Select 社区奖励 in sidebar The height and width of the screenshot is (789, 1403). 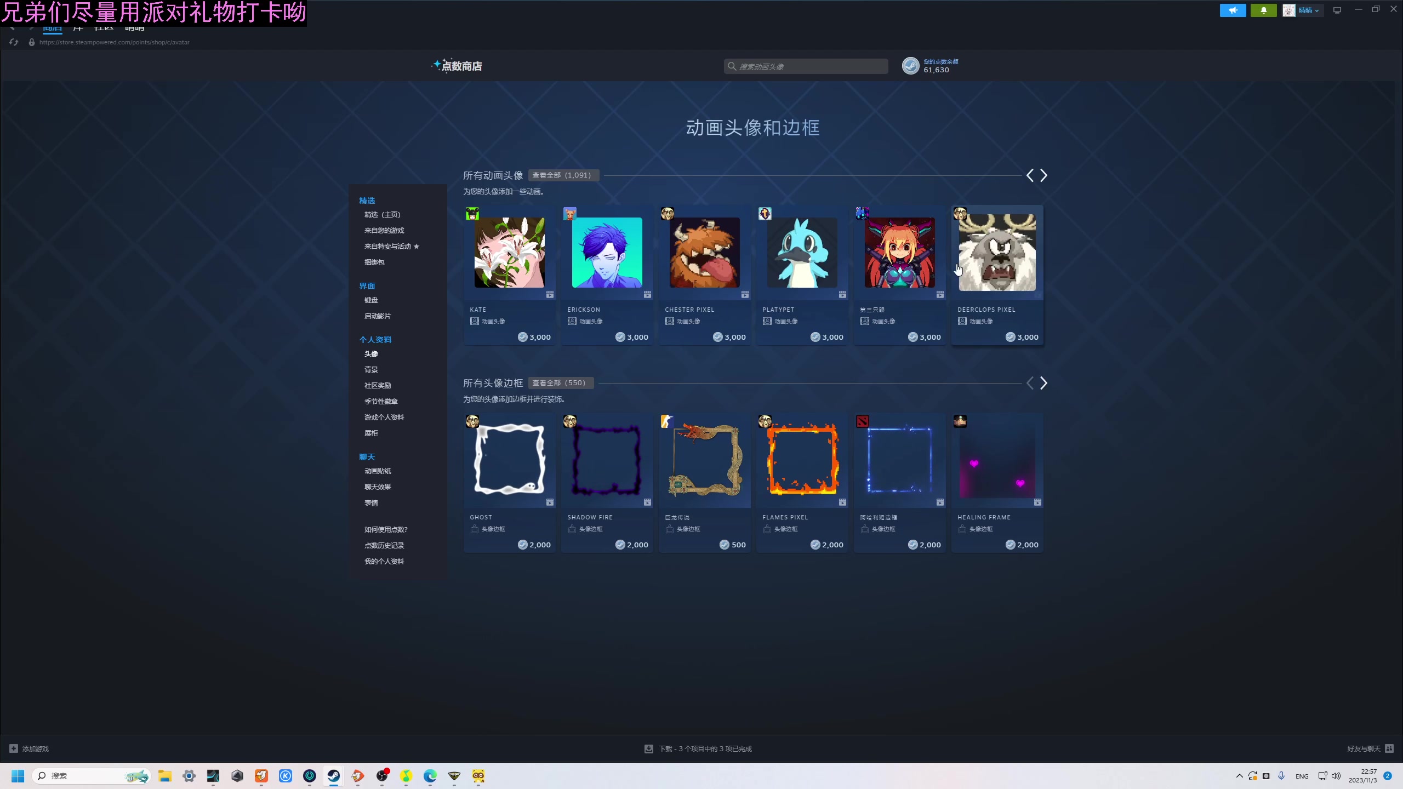tap(378, 386)
